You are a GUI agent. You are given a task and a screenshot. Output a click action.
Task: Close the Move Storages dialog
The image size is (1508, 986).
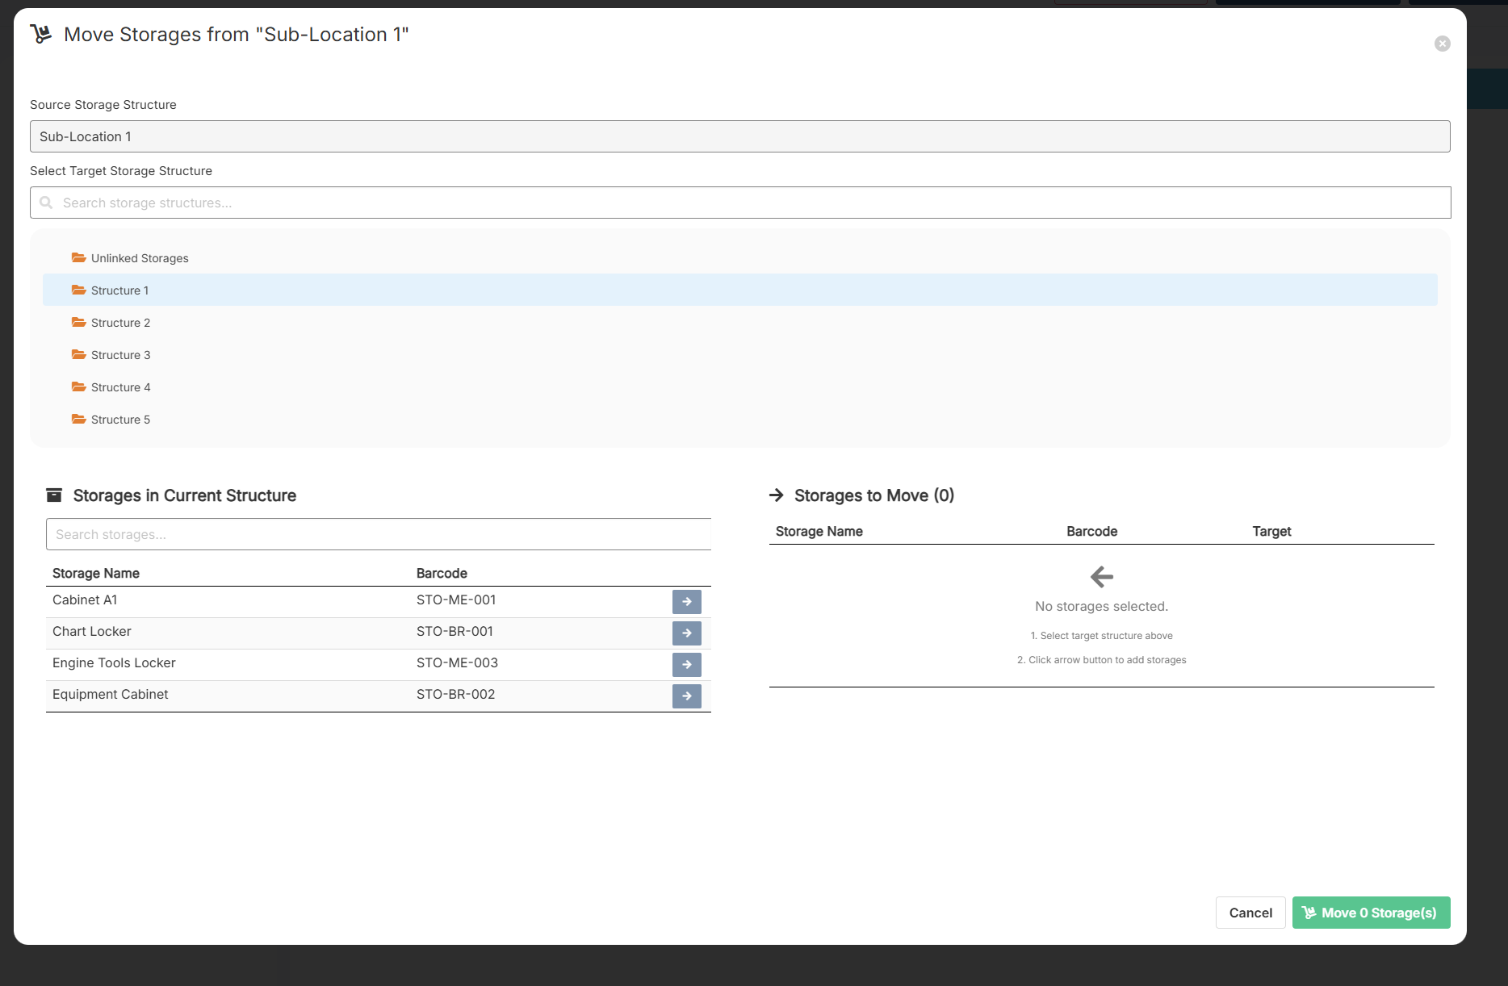click(x=1442, y=44)
